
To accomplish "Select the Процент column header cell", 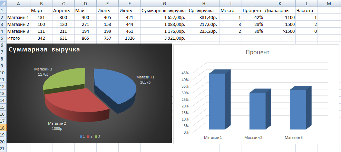I will [253, 10].
